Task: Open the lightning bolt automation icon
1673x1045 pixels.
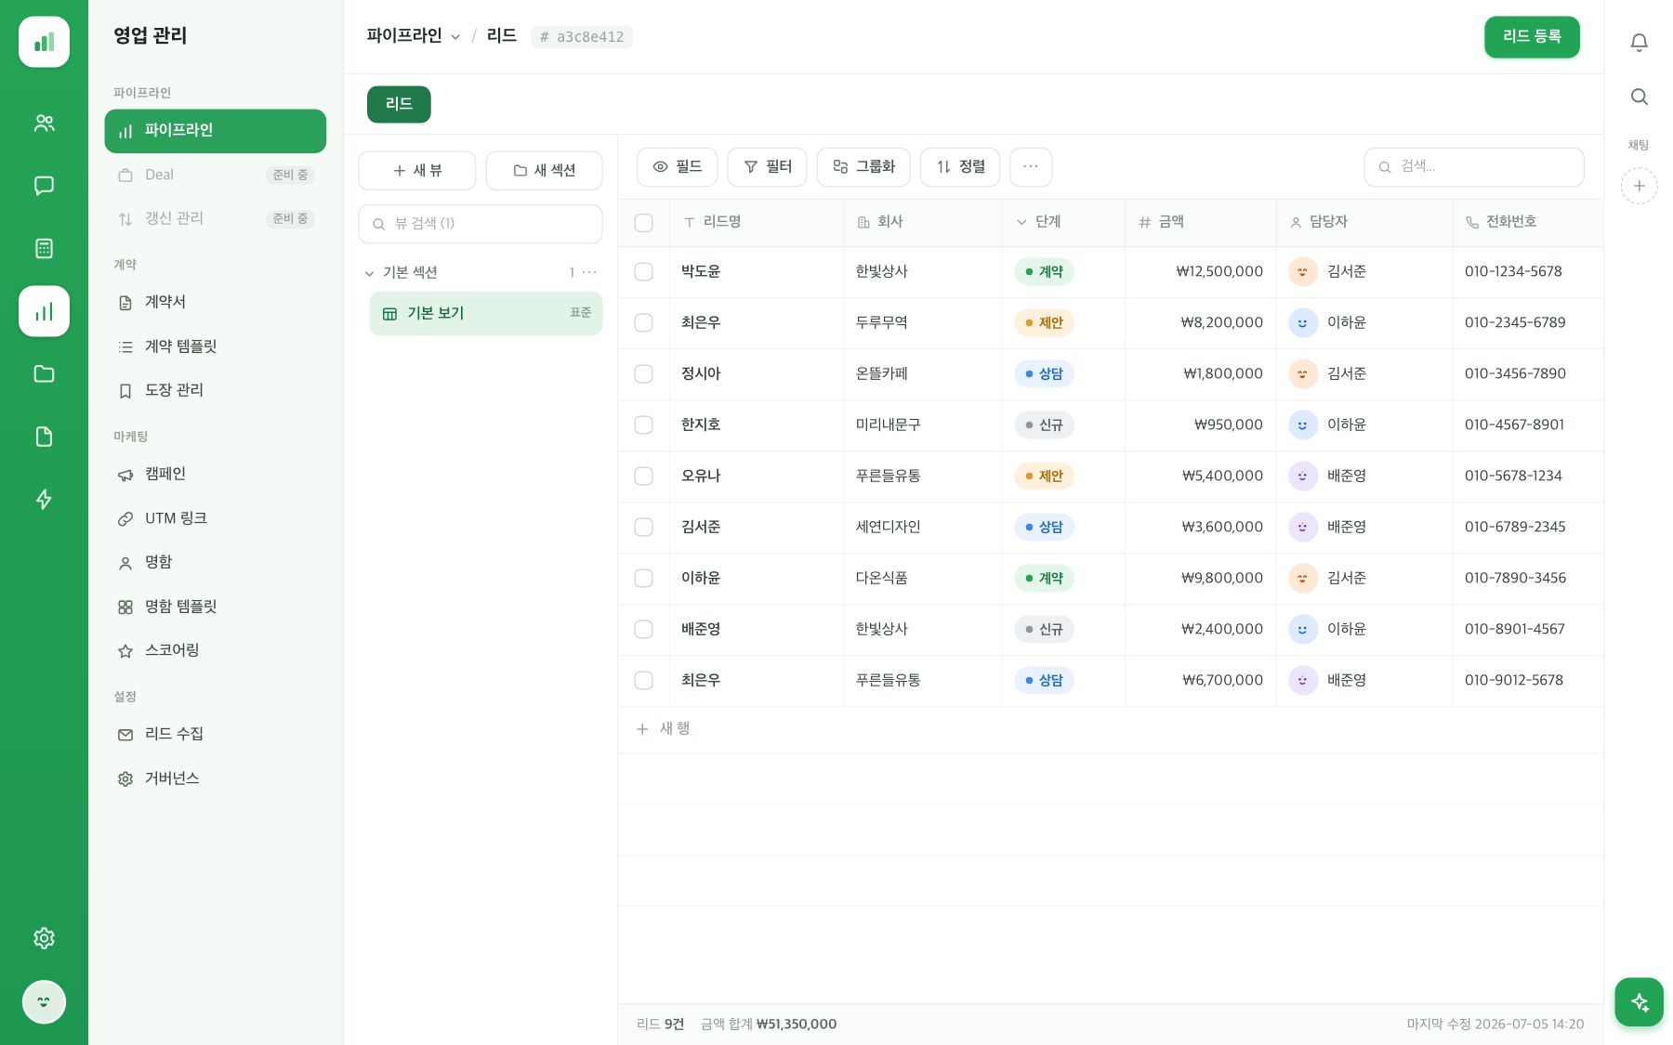Action: [44, 499]
